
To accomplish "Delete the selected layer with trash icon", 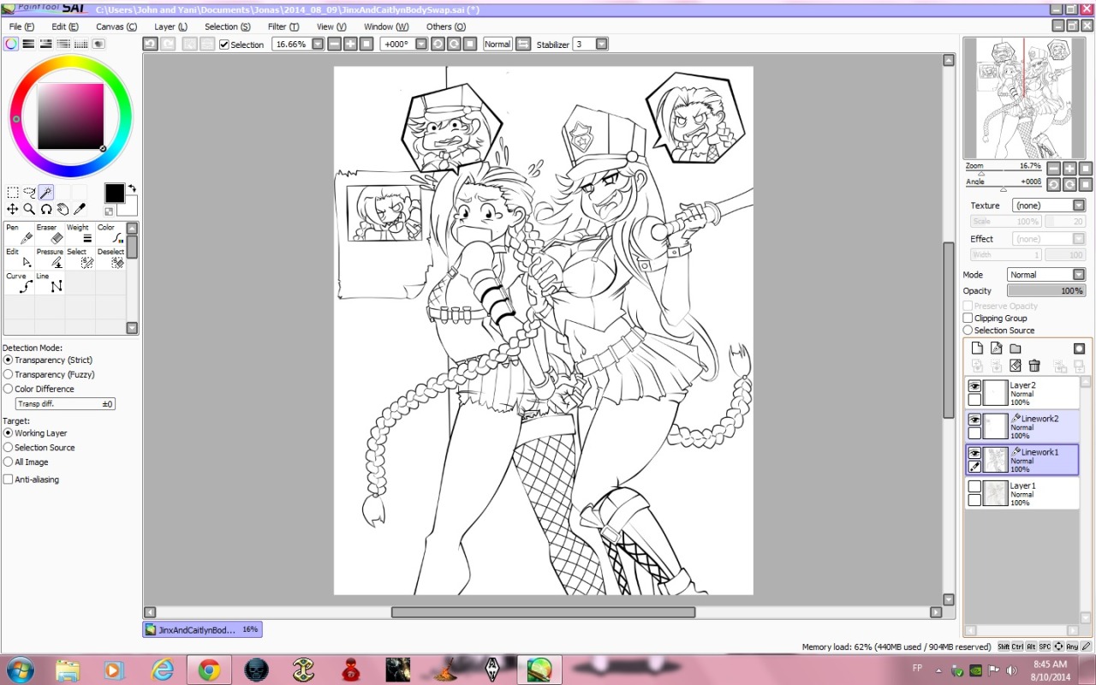I will [x=1034, y=366].
